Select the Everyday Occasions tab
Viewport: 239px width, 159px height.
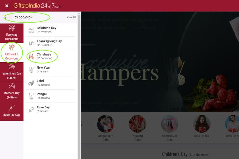pyautogui.click(x=11, y=32)
